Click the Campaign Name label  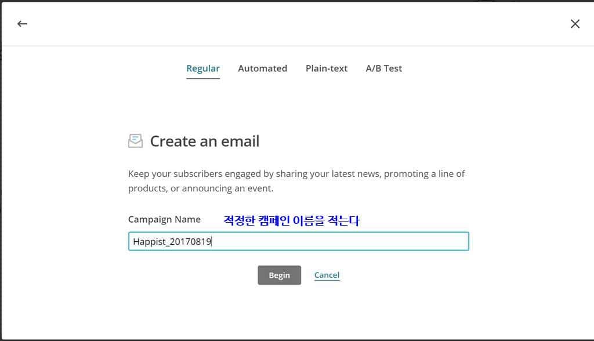(x=164, y=219)
